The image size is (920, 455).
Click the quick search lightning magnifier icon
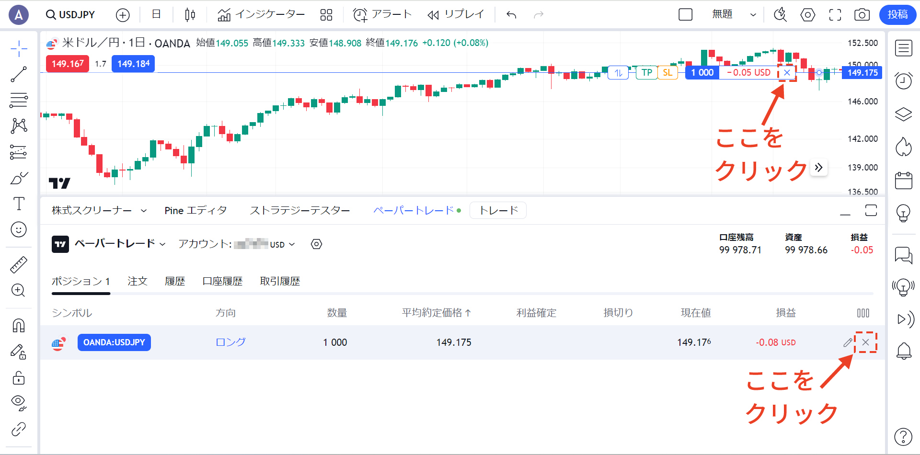781,15
